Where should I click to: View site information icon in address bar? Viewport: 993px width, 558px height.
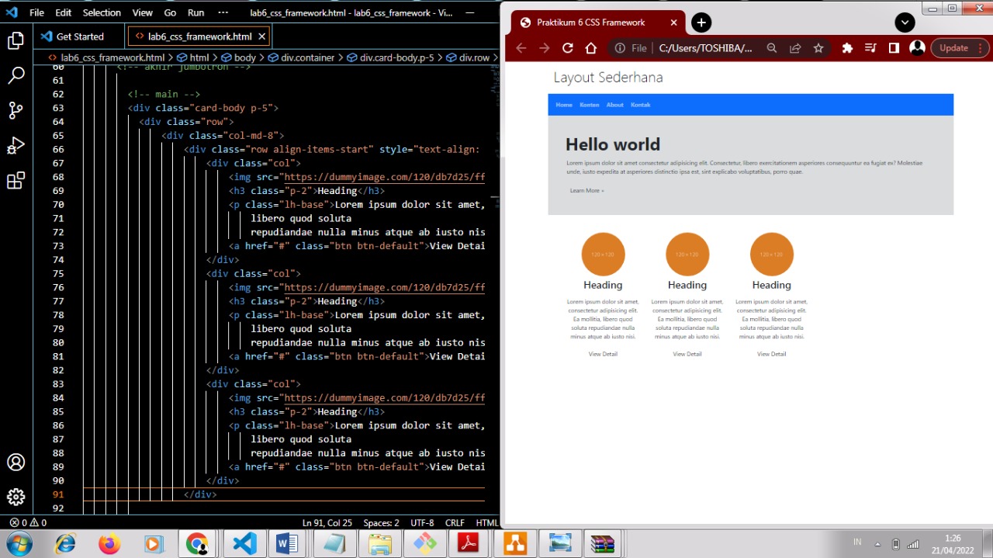[620, 47]
